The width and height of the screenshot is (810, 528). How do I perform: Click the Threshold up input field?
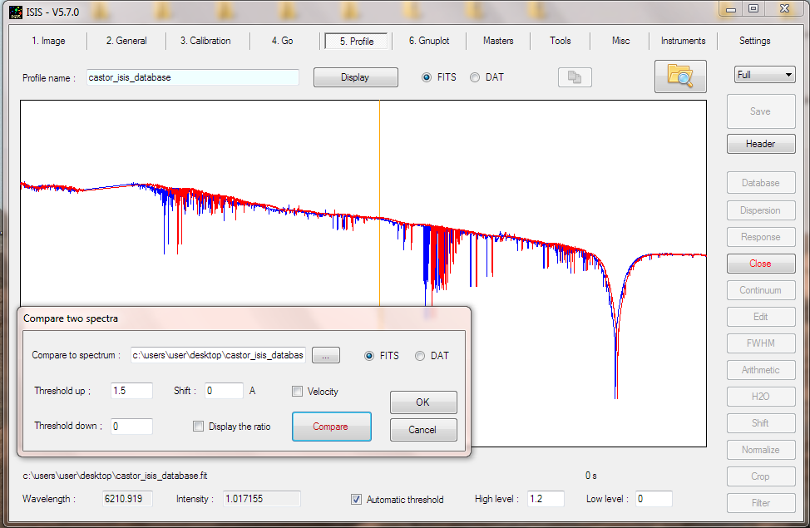pyautogui.click(x=131, y=391)
